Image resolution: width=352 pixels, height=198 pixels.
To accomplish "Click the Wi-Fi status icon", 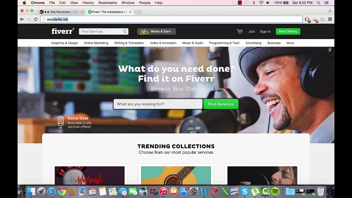I will pos(261,3).
